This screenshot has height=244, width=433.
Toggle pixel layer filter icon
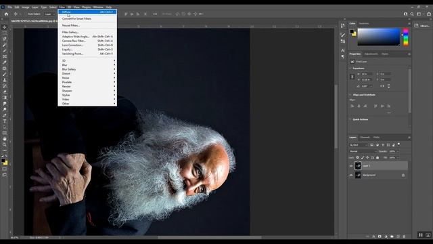click(371, 145)
